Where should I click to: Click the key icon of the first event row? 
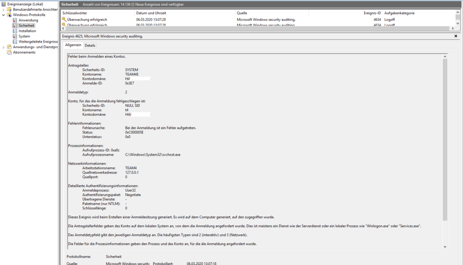coord(64,19)
